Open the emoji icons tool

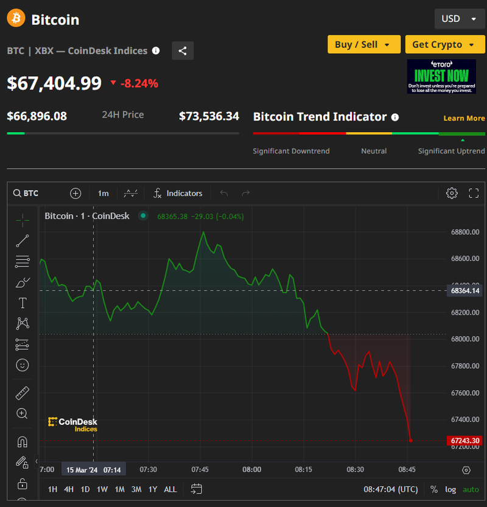tap(23, 365)
